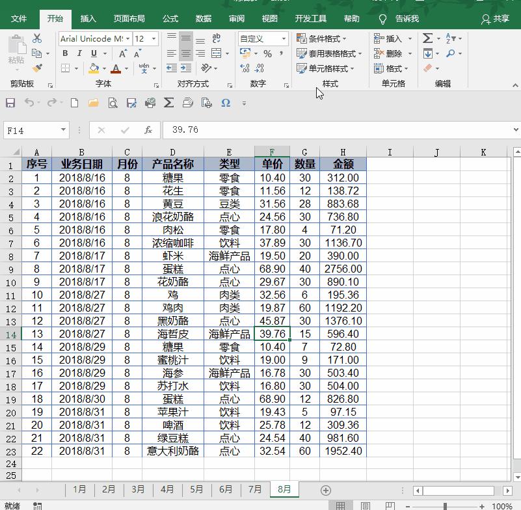This screenshot has width=521, height=510.
Task: Click the format painter brush icon
Action: (x=36, y=67)
